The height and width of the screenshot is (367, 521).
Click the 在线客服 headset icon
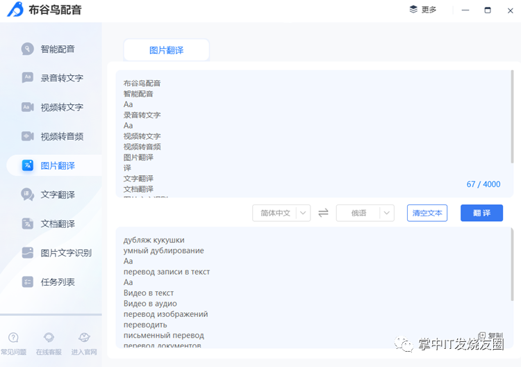click(49, 338)
